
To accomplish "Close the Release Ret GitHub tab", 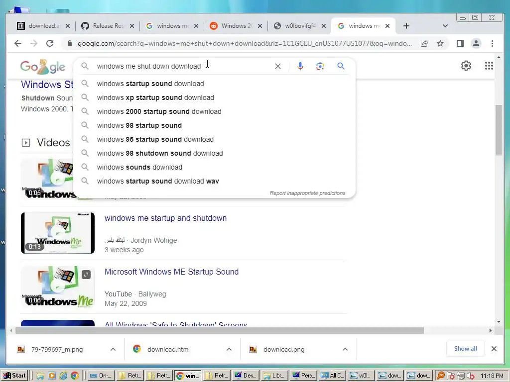I will (x=131, y=26).
